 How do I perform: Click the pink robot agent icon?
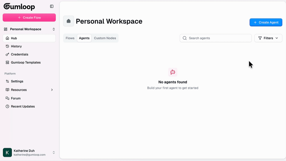tap(173, 72)
